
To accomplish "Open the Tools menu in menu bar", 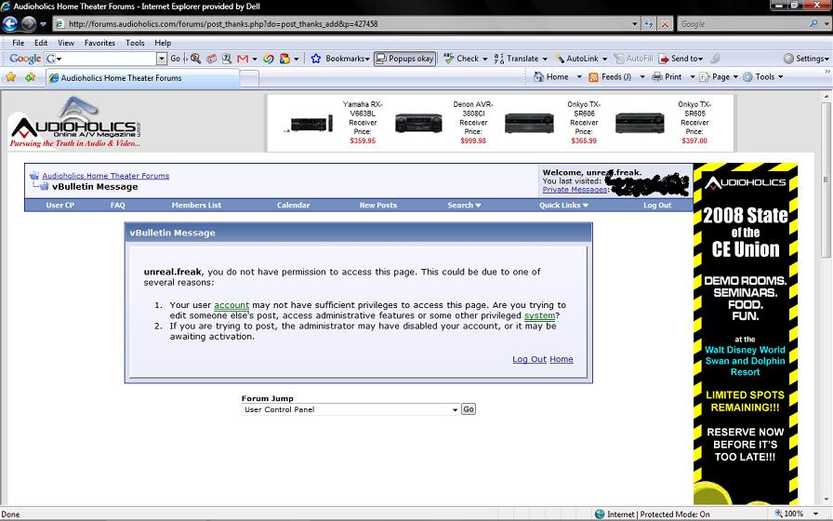I will 135,43.
